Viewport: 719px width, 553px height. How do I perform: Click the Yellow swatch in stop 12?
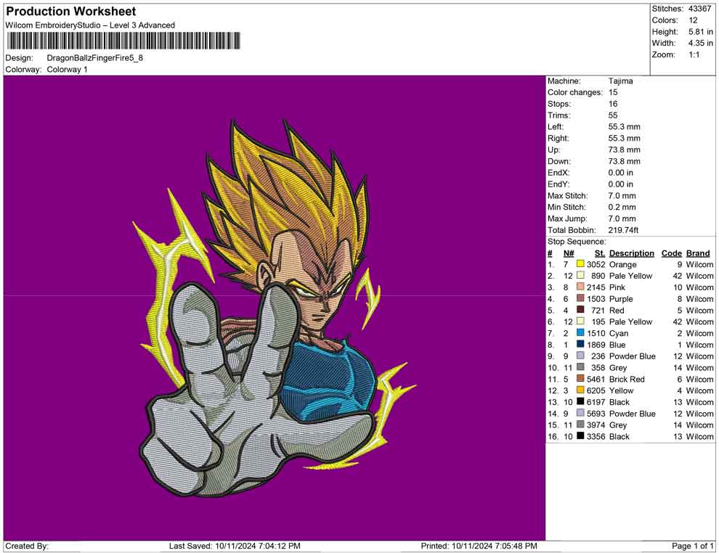click(x=580, y=390)
